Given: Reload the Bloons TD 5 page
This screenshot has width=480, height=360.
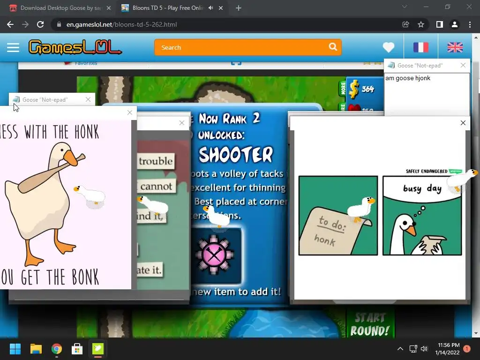Looking at the screenshot, I should click(x=40, y=24).
